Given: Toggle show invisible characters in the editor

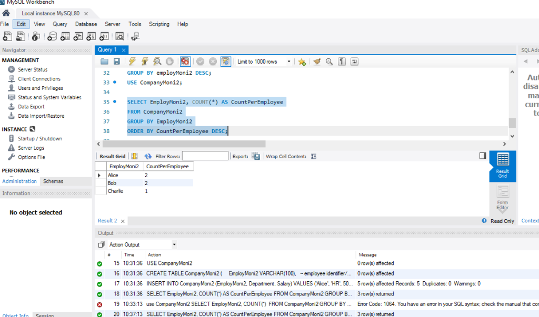Looking at the screenshot, I should [x=341, y=62].
